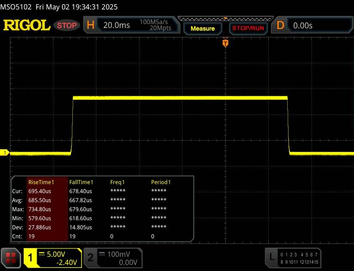Click the STOP run-state indicator
This screenshot has height=271, width=354.
[x=67, y=25]
